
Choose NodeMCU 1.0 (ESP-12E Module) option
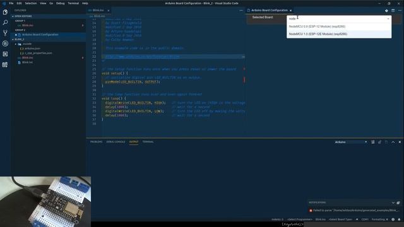pyautogui.click(x=339, y=34)
